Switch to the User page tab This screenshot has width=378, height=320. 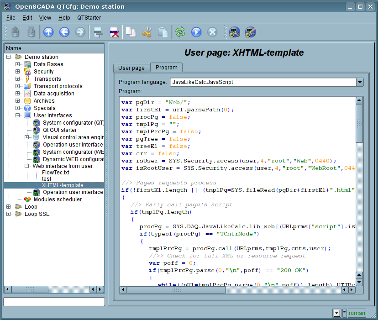[x=131, y=68]
